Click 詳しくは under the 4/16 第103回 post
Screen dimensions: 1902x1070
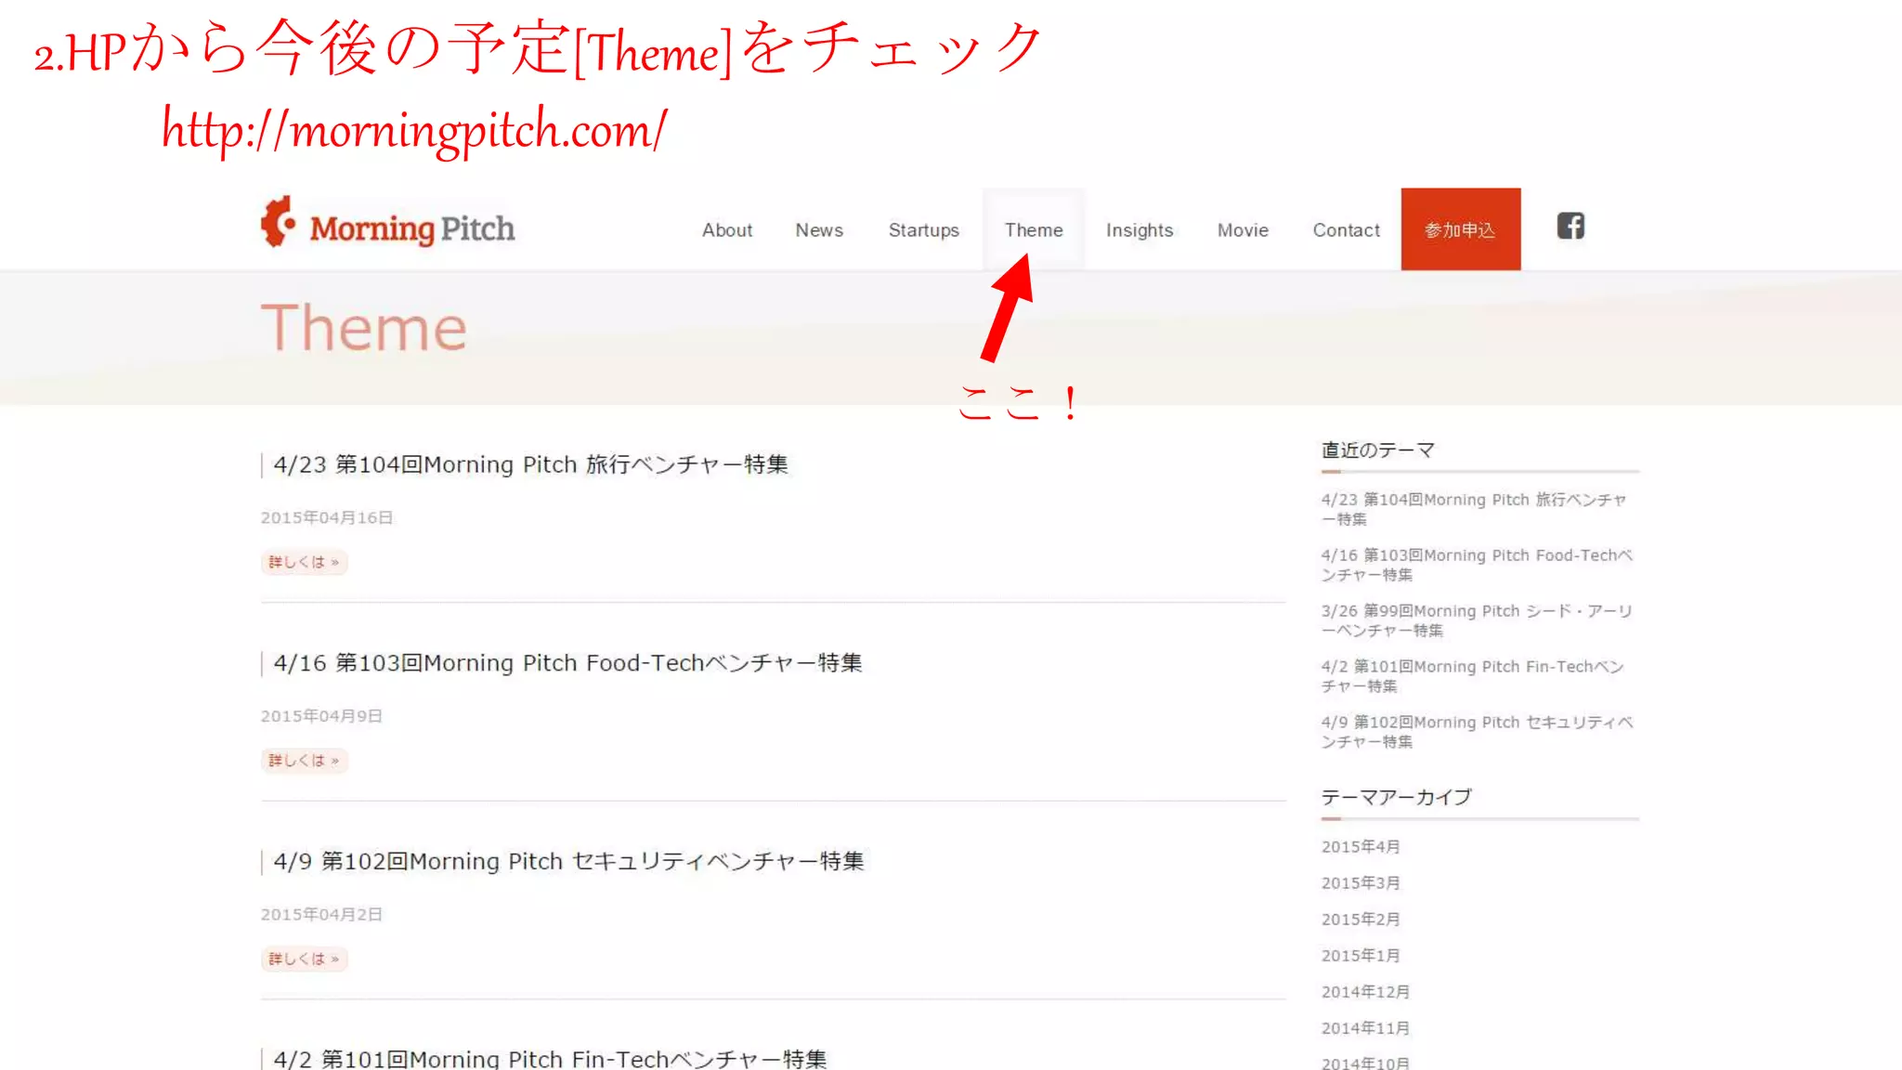click(x=304, y=761)
